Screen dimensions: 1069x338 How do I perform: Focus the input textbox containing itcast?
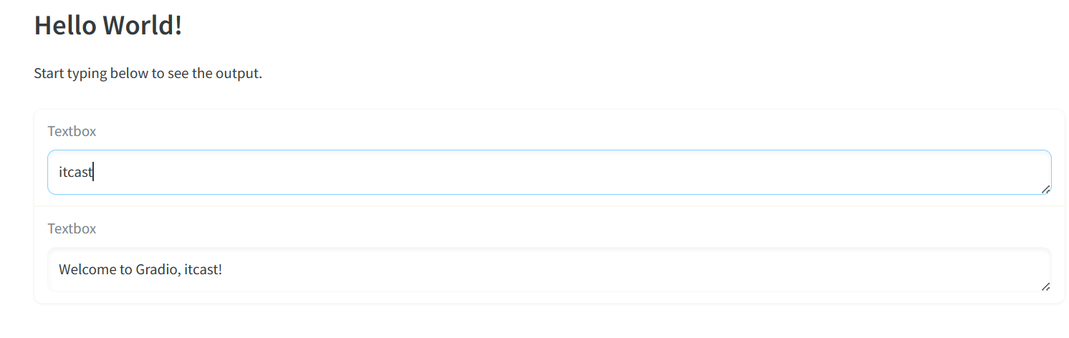tap(550, 172)
